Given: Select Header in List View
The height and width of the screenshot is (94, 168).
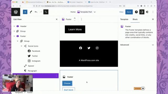Looking at the screenshot, I should (23, 26).
